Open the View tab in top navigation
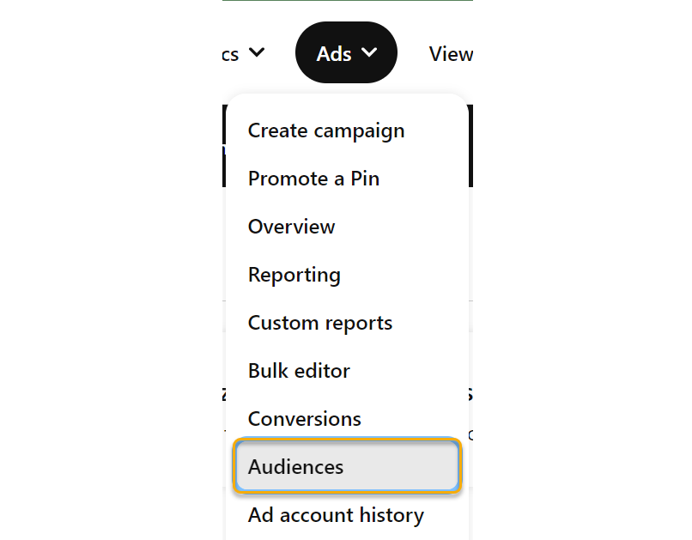Screen dimensions: 692x540 [451, 54]
